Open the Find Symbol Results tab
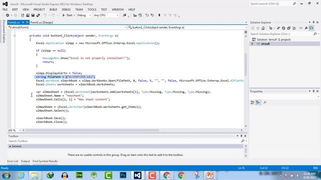321x180 pixels. tap(45, 161)
